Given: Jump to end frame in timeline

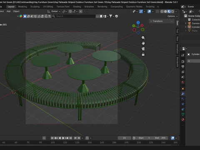Looking at the screenshot, I should pyautogui.click(x=71, y=138).
